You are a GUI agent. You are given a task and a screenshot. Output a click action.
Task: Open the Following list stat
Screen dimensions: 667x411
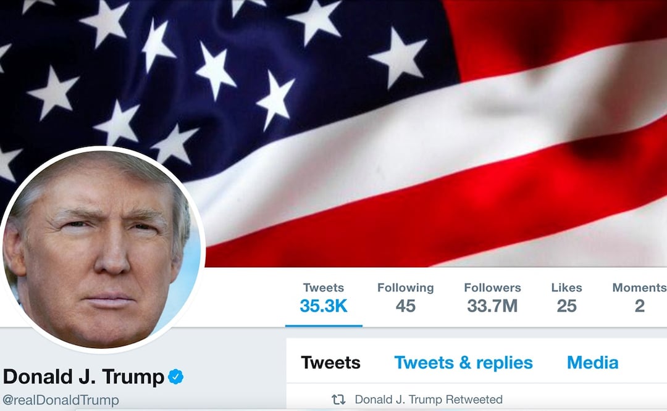[x=405, y=297]
